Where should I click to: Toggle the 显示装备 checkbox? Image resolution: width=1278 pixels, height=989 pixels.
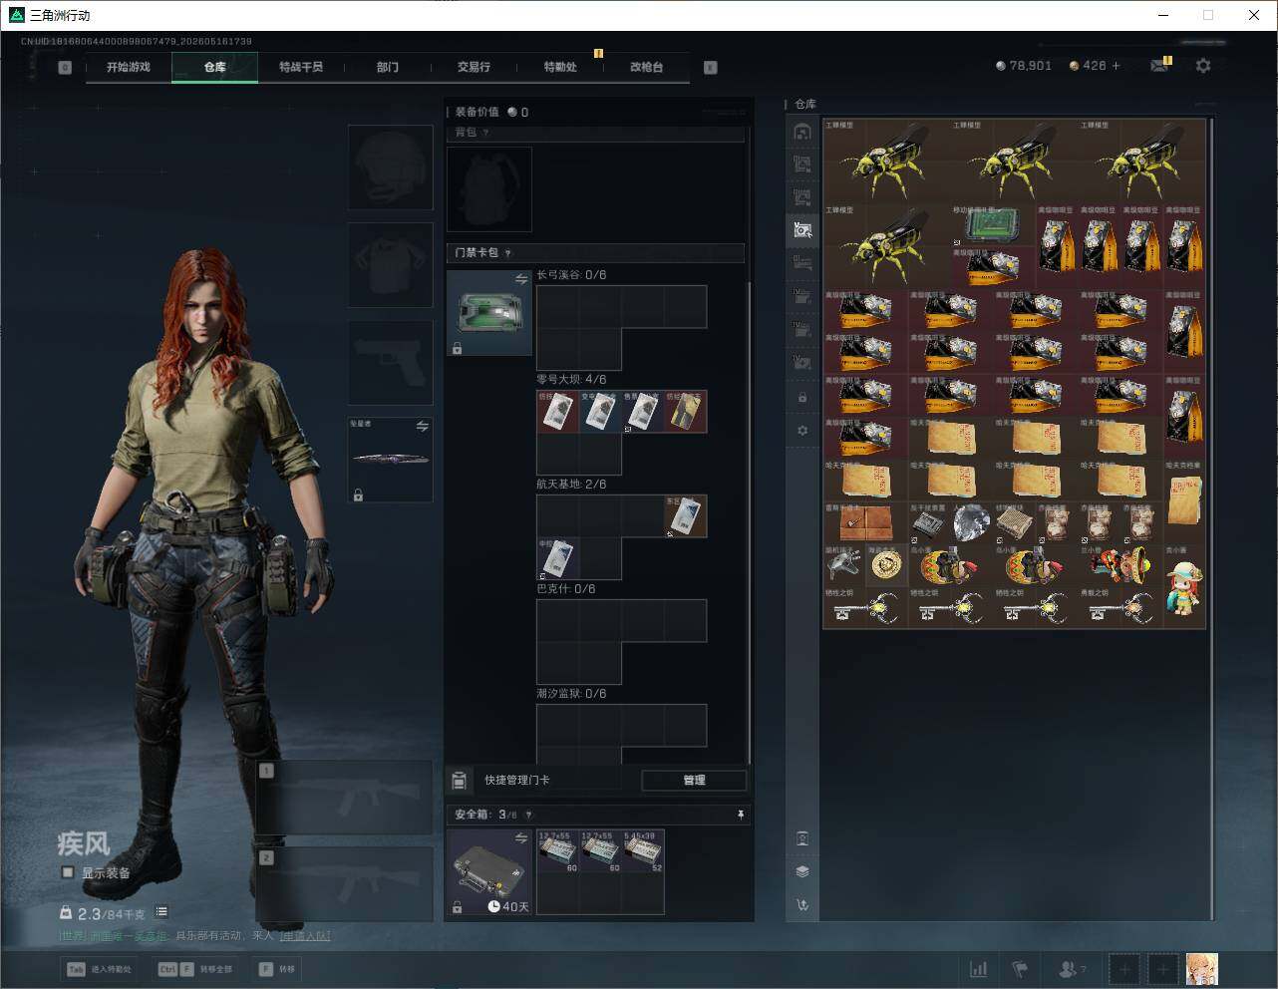click(x=68, y=872)
